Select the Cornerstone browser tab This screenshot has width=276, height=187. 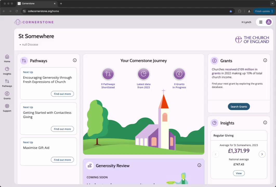(37, 4)
